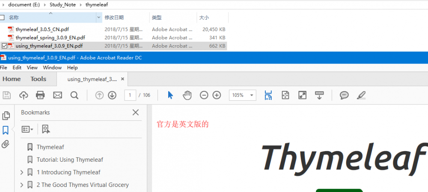The image size is (428, 192).
Task: Open the View menu
Action: pos(32,67)
